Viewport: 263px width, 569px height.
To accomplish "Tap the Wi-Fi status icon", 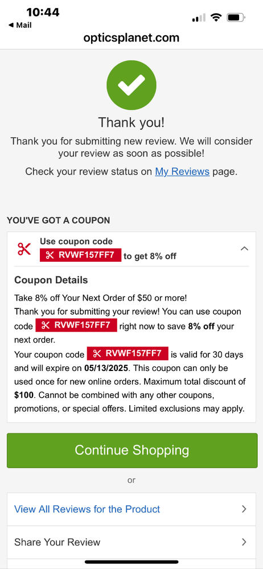I will [216, 17].
